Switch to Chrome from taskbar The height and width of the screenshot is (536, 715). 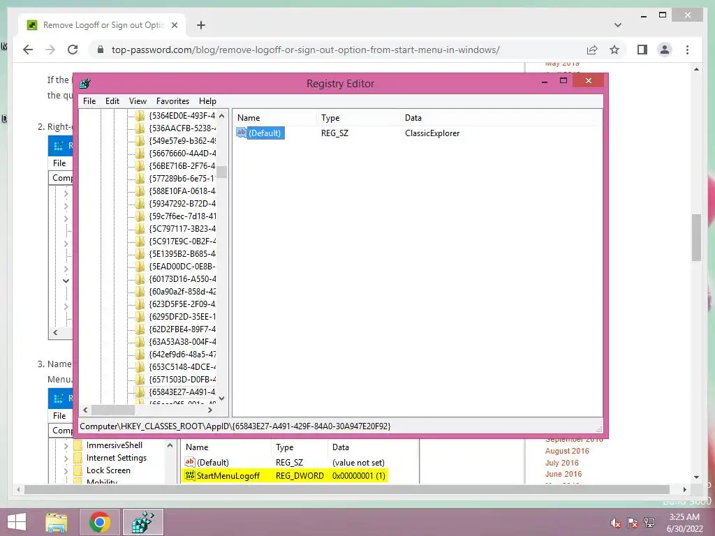tap(100, 522)
